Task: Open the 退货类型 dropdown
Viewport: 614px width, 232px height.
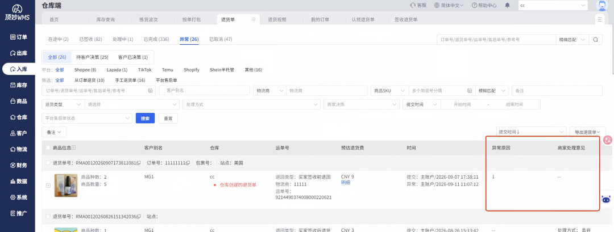Action: pos(63,105)
